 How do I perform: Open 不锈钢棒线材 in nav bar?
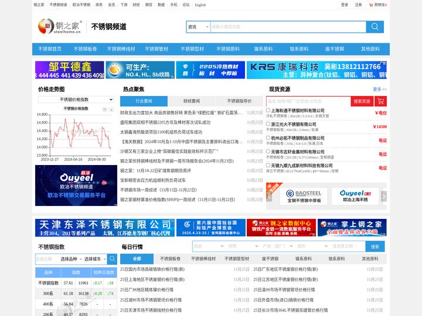click(x=121, y=49)
